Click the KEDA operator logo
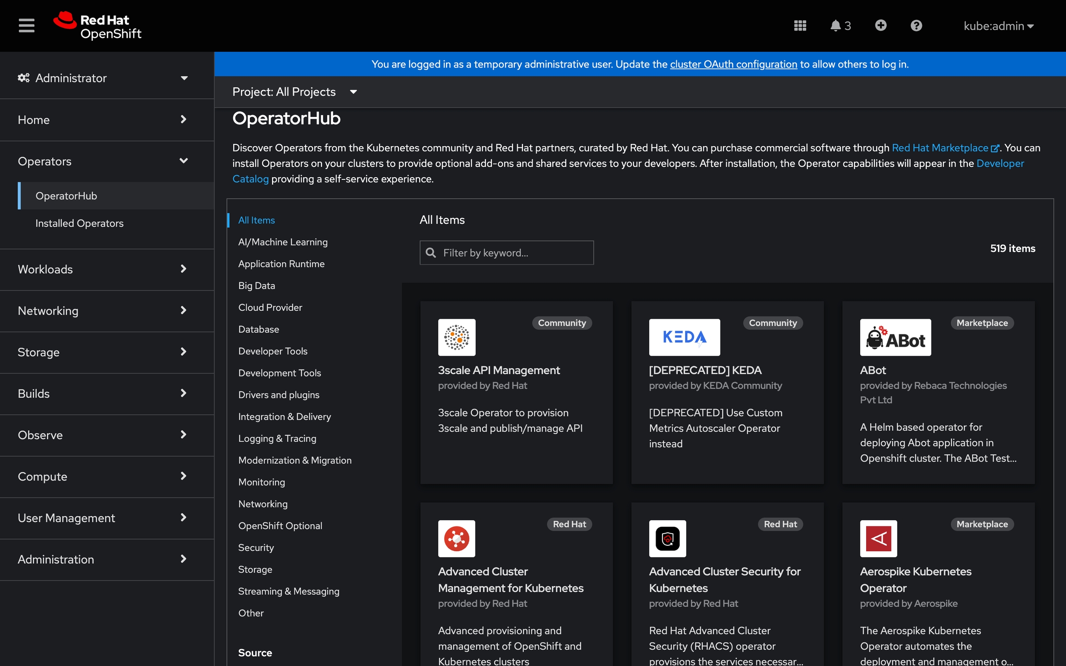Image resolution: width=1066 pixels, height=666 pixels. (x=684, y=337)
